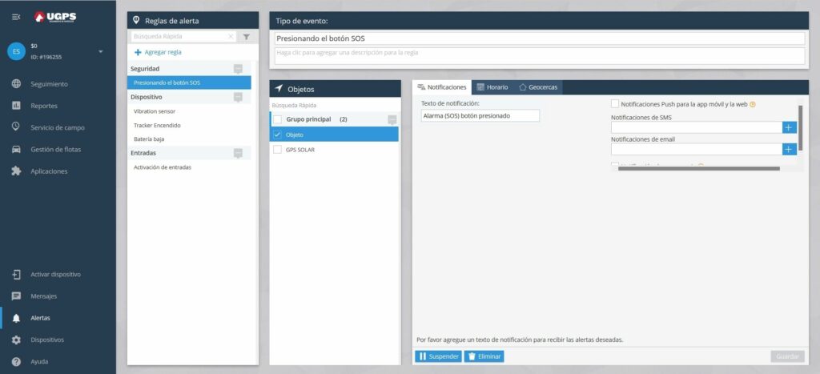Switch to the Geocercas tab
Image resolution: width=820 pixels, height=374 pixels.
click(538, 87)
